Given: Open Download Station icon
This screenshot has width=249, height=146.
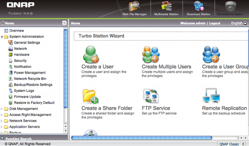Looking at the screenshot, I should click(198, 6).
